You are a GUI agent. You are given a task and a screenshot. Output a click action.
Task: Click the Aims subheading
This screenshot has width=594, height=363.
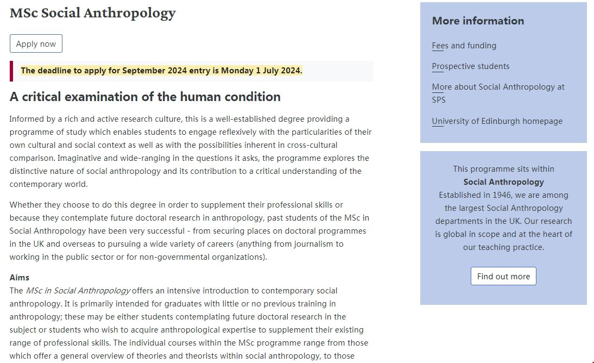[x=20, y=278]
